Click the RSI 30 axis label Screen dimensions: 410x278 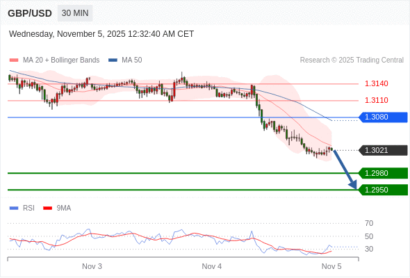pyautogui.click(x=369, y=249)
